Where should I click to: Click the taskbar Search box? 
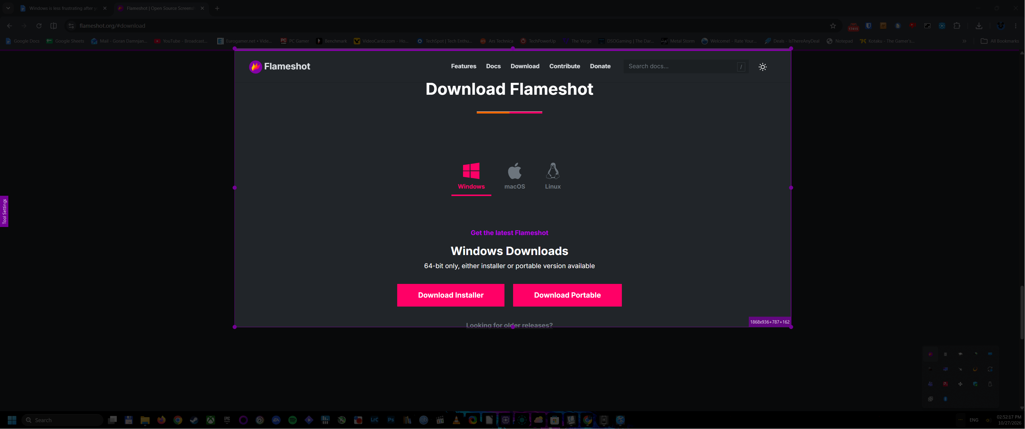pos(63,420)
